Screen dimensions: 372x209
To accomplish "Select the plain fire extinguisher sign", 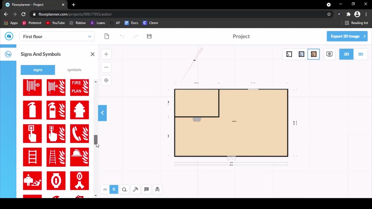I will pyautogui.click(x=32, y=110).
